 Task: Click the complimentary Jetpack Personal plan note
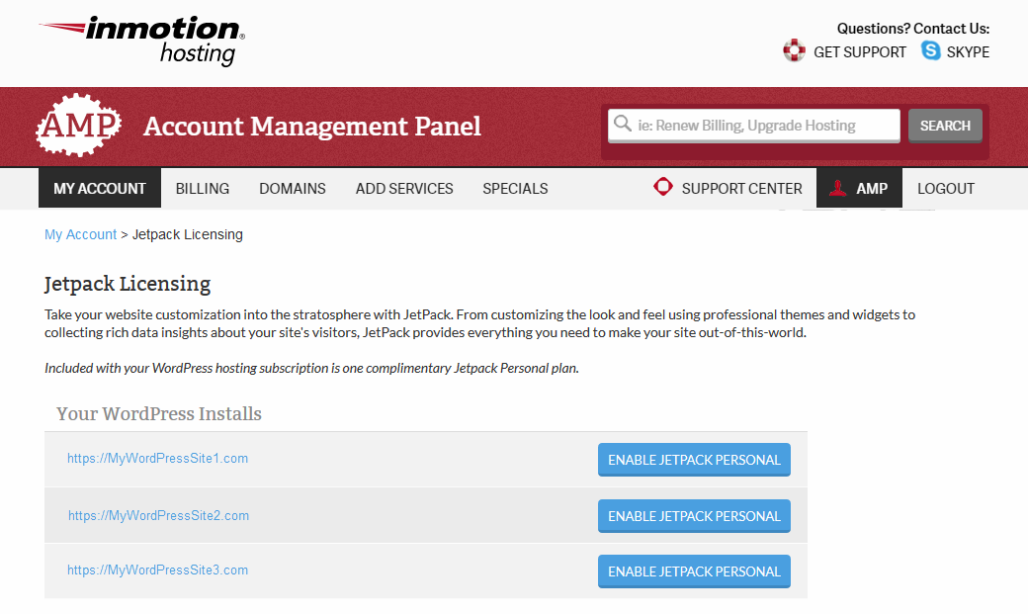point(311,368)
